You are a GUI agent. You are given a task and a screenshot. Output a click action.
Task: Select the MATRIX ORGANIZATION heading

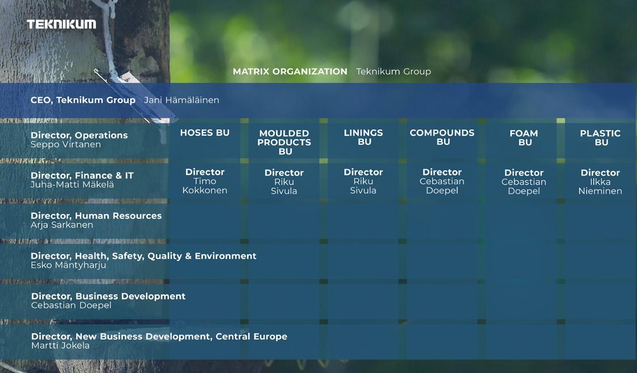pyautogui.click(x=290, y=71)
